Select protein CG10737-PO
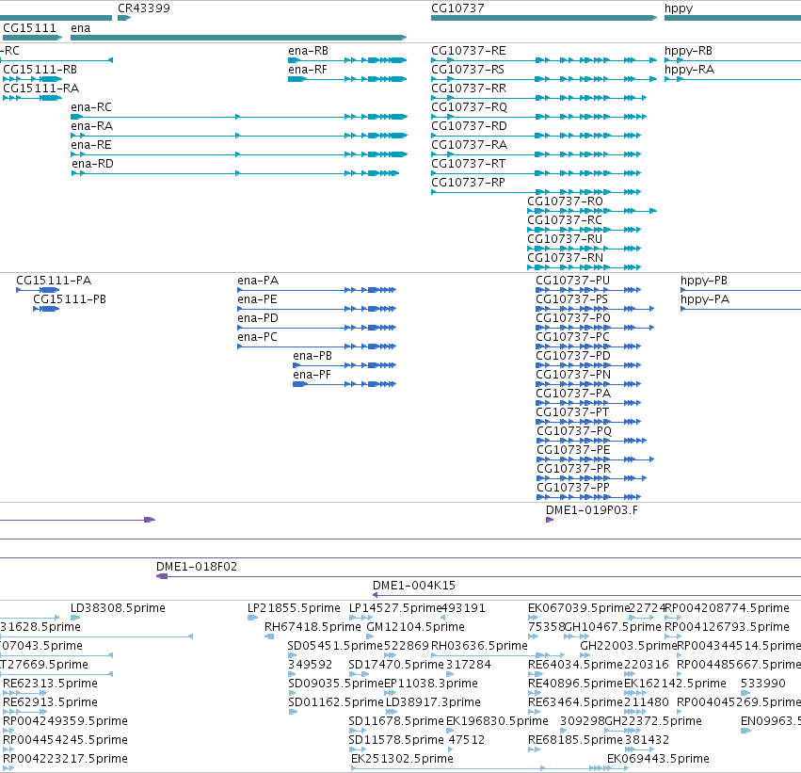The image size is (801, 773). (x=595, y=328)
